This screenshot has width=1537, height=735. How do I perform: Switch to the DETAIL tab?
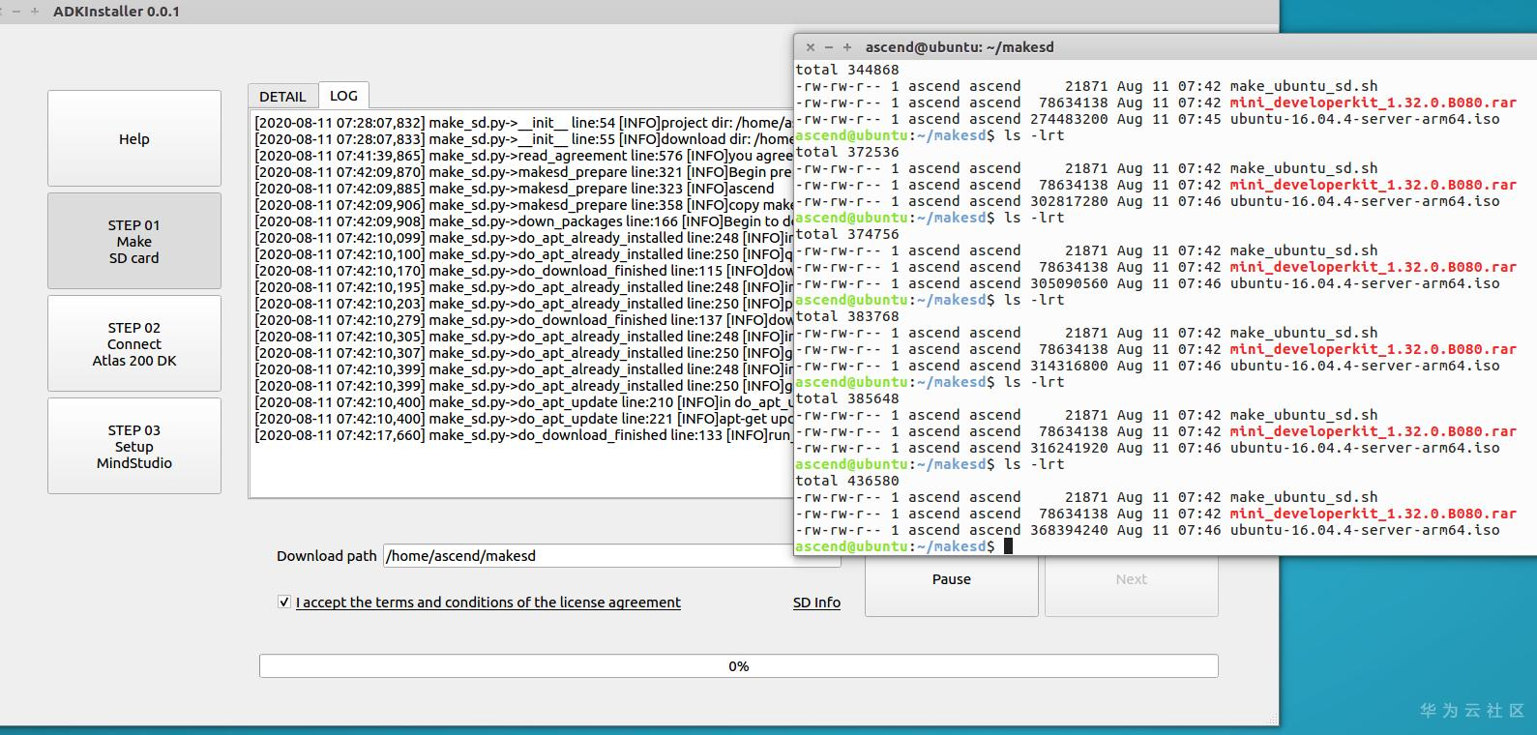282,97
